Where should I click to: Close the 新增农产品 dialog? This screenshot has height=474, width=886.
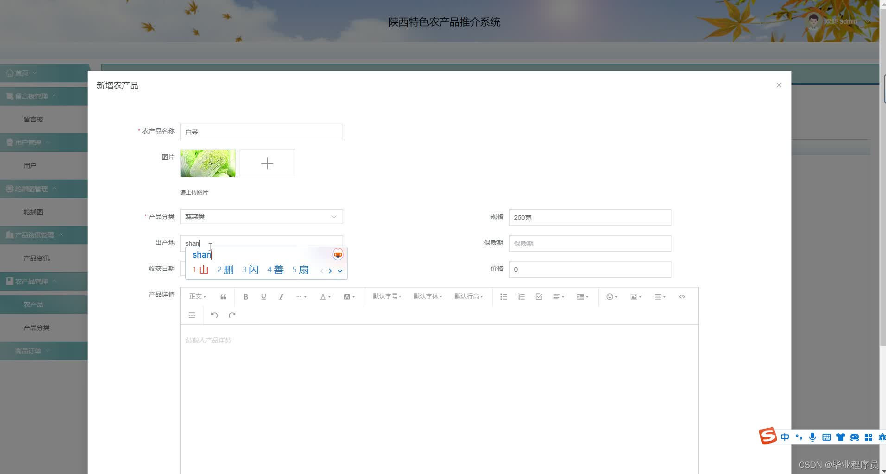pyautogui.click(x=778, y=85)
